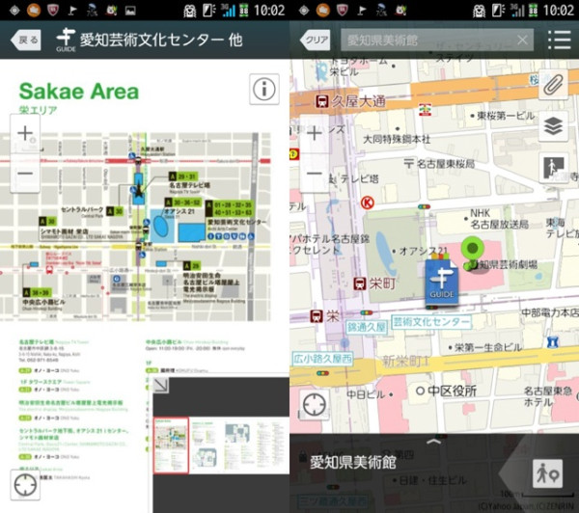This screenshot has height=513, width=579.
Task: Zoom out on the Sakae Area guide map
Action: pos(25,174)
